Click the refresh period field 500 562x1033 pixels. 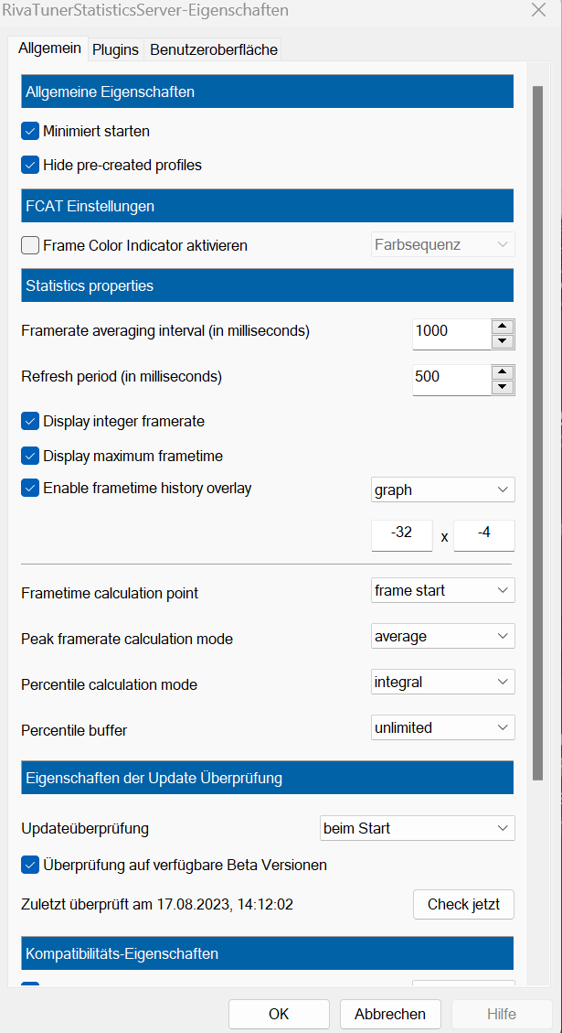pyautogui.click(x=451, y=380)
